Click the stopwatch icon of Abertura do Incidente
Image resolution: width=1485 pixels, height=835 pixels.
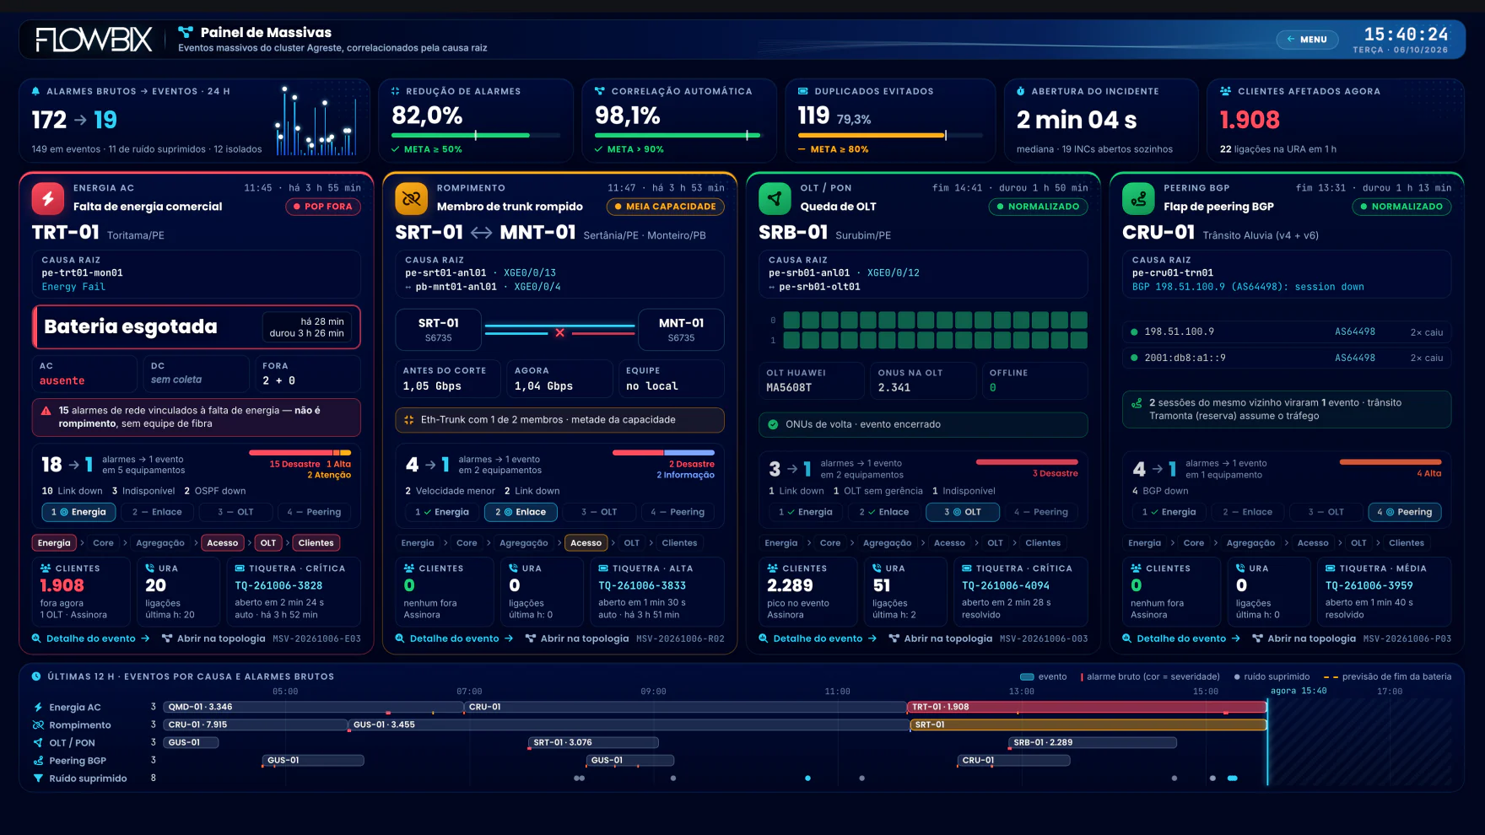click(1021, 91)
